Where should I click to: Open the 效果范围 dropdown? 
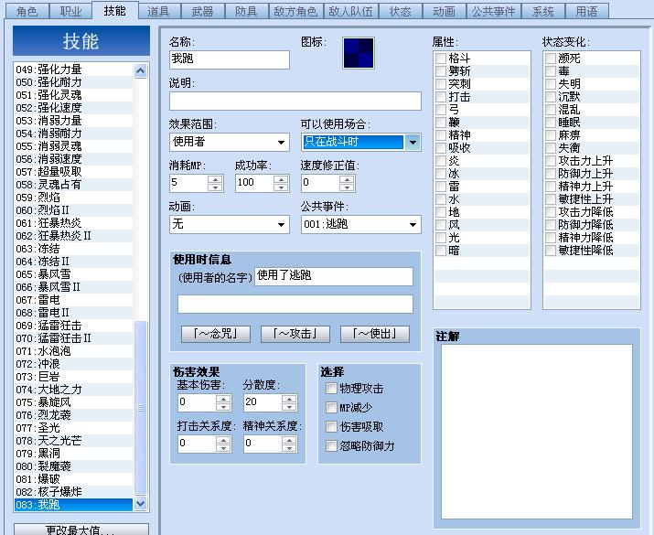click(230, 142)
